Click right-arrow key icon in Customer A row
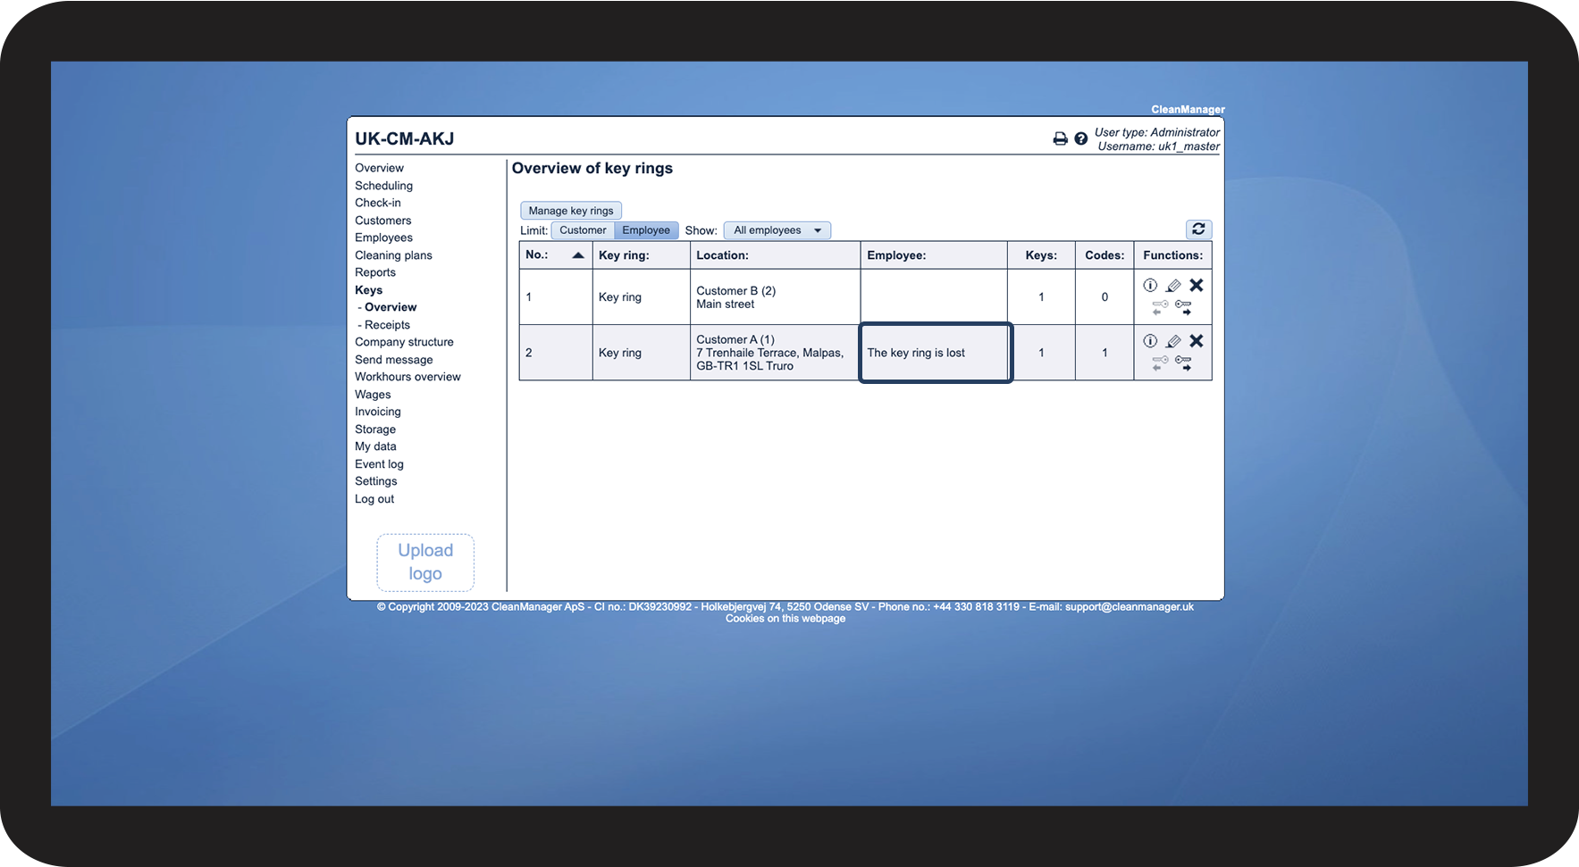 click(x=1183, y=363)
